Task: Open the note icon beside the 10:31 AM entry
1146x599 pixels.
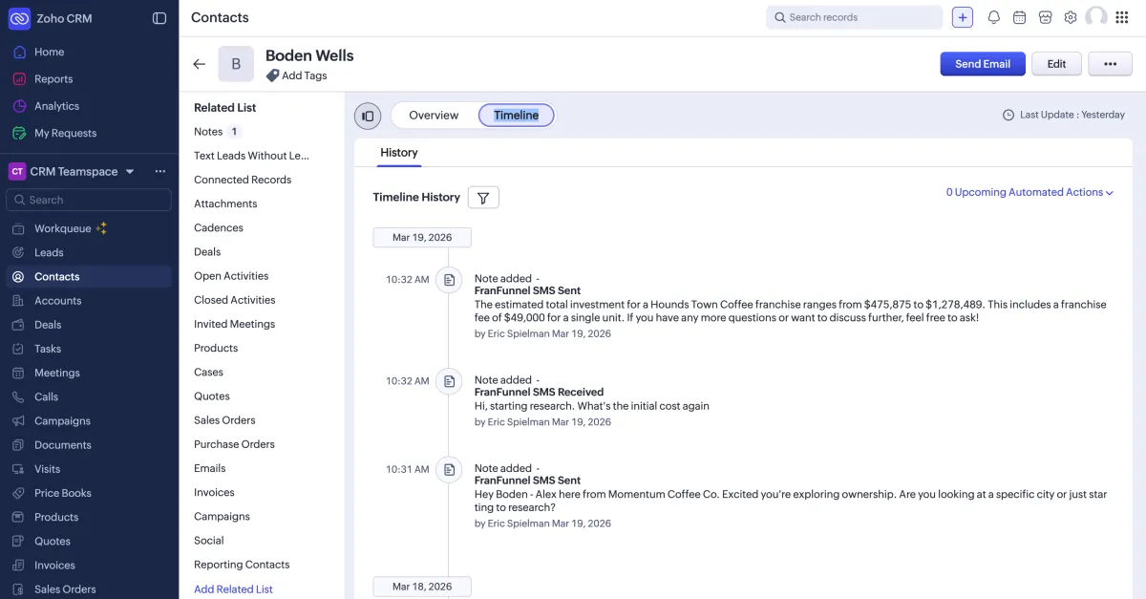Action: click(449, 469)
